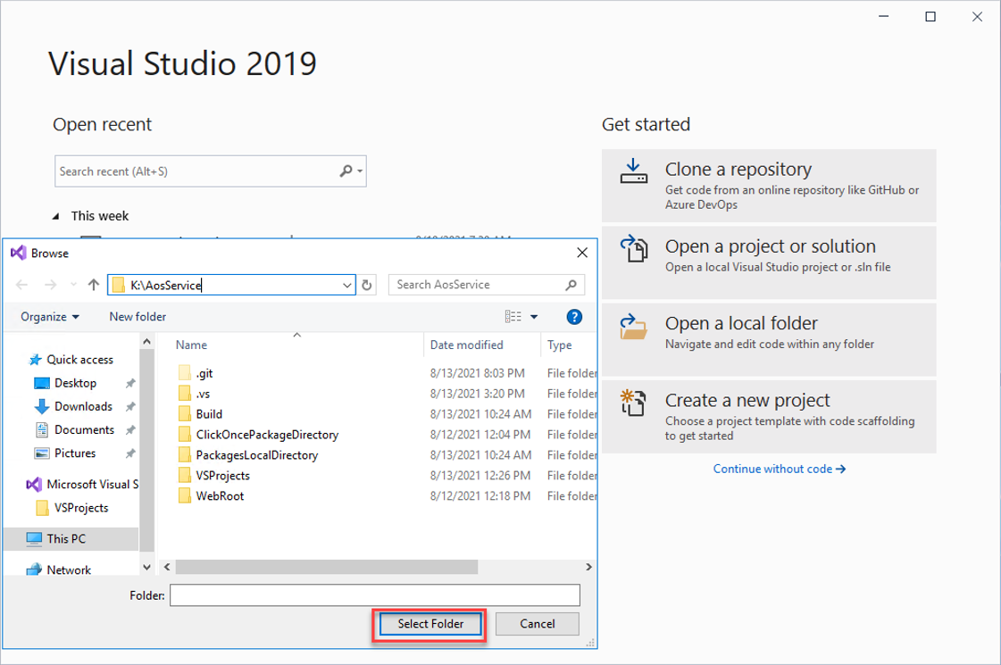Click the Open a local folder icon
1001x665 pixels.
pyautogui.click(x=633, y=326)
